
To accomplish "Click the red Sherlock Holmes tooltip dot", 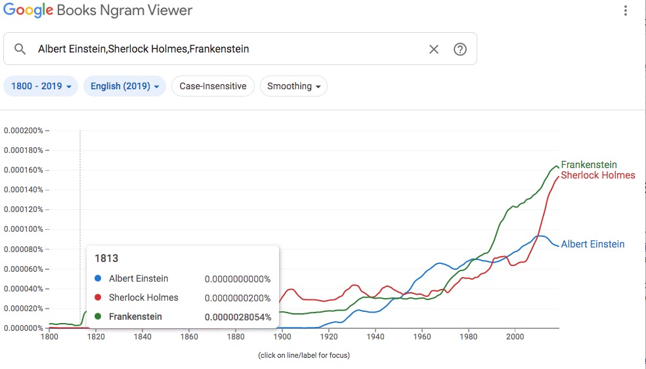I will coord(98,297).
